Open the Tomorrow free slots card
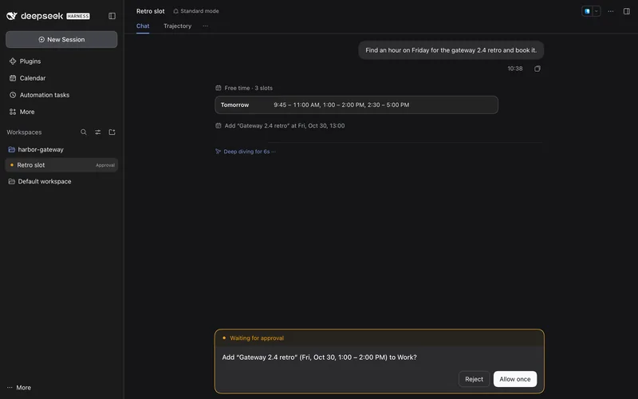Screen dimensions: 638x399 [356, 105]
